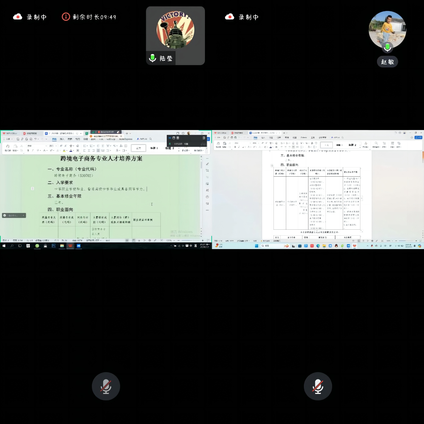The height and width of the screenshot is (424, 424).
Task: Unmute the microphone under the left shared screen
Action: (106, 386)
